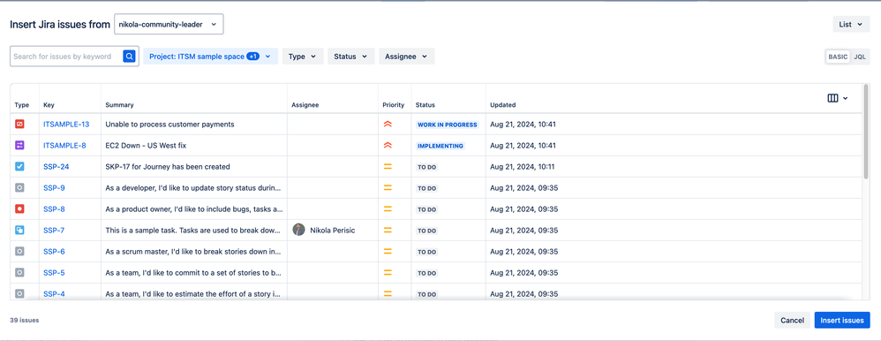881x341 pixels.
Task: Click the blue search magnifier icon
Action: point(129,57)
